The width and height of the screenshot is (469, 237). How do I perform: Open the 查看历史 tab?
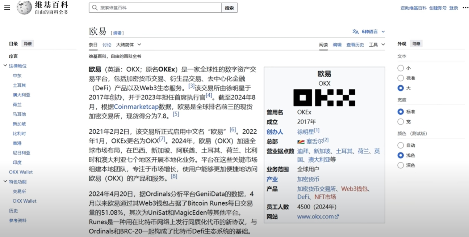[x=355, y=45]
